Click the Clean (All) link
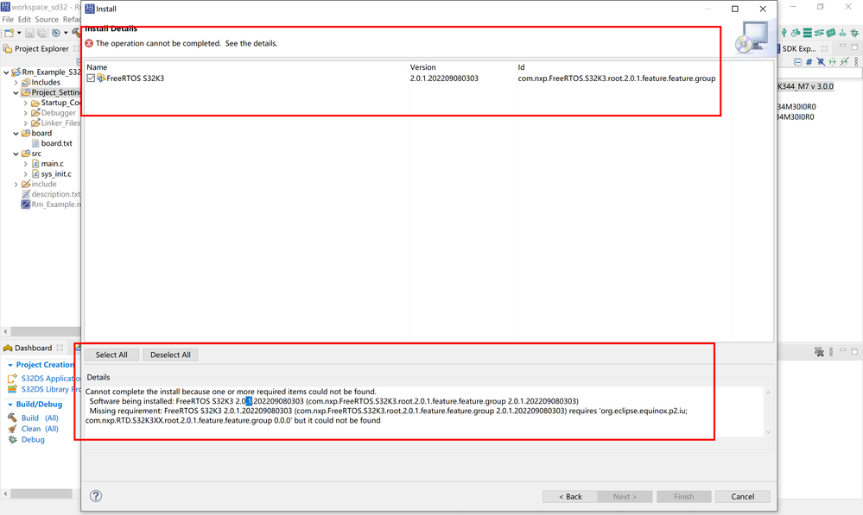 [x=40, y=429]
